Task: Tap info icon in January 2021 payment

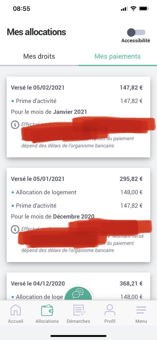Action: click(15, 229)
